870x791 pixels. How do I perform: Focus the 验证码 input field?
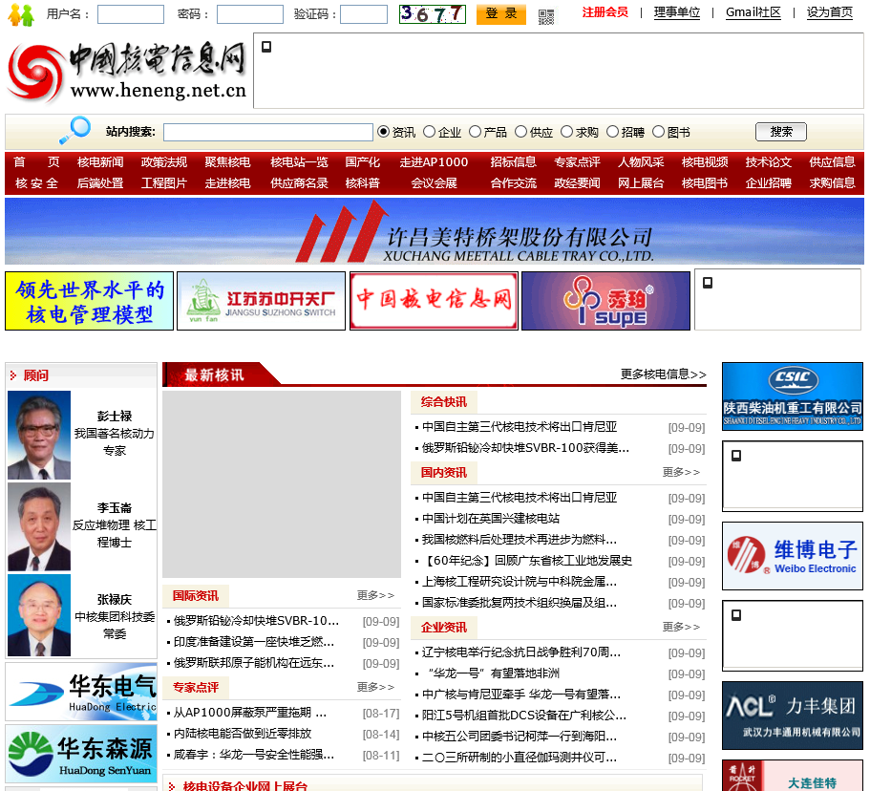coord(364,14)
